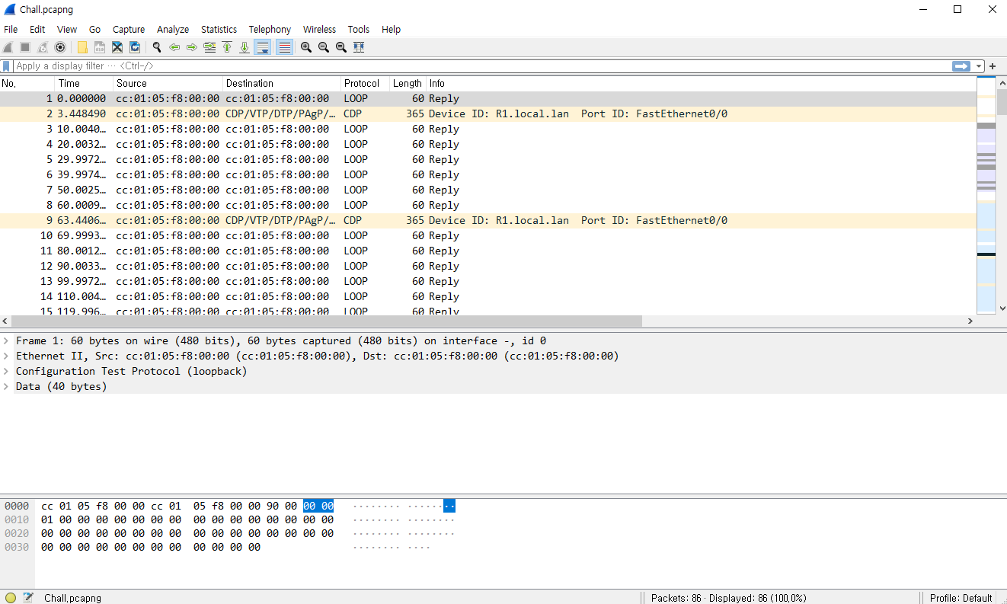1007x604 pixels.
Task: Apply the display filter arrow button
Action: [961, 66]
